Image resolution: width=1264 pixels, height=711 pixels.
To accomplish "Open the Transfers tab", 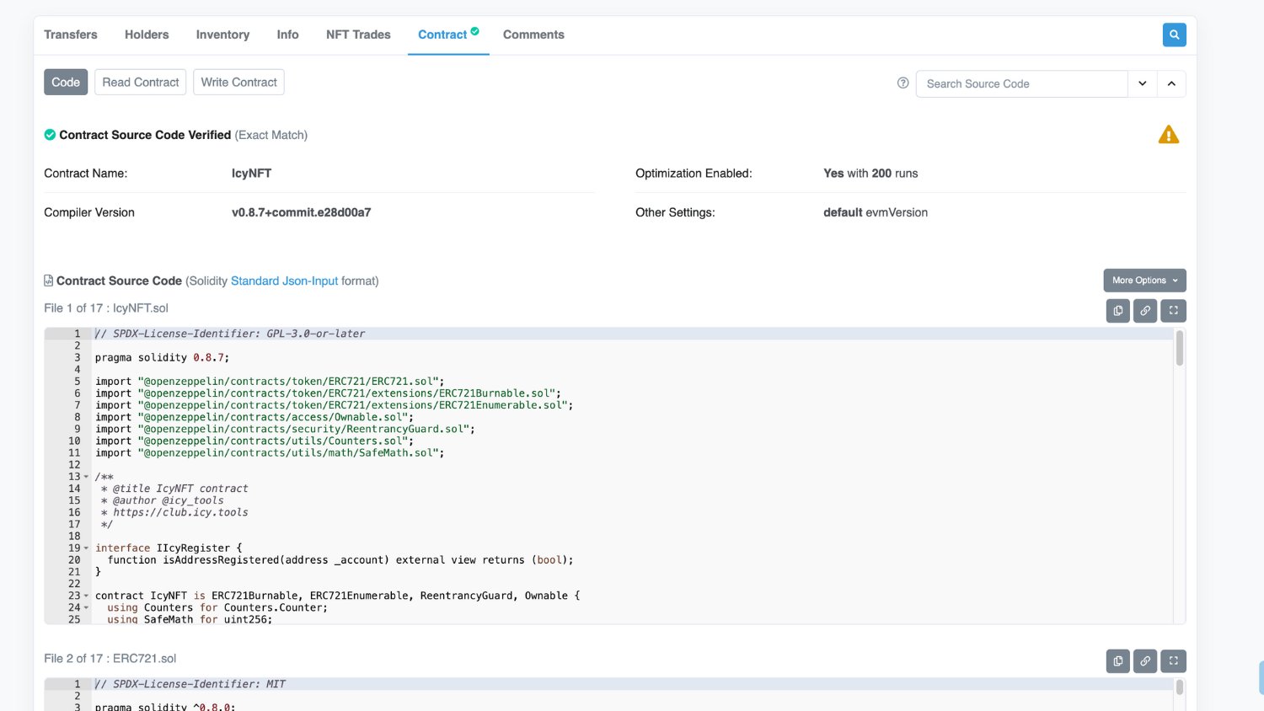I will pos(71,35).
